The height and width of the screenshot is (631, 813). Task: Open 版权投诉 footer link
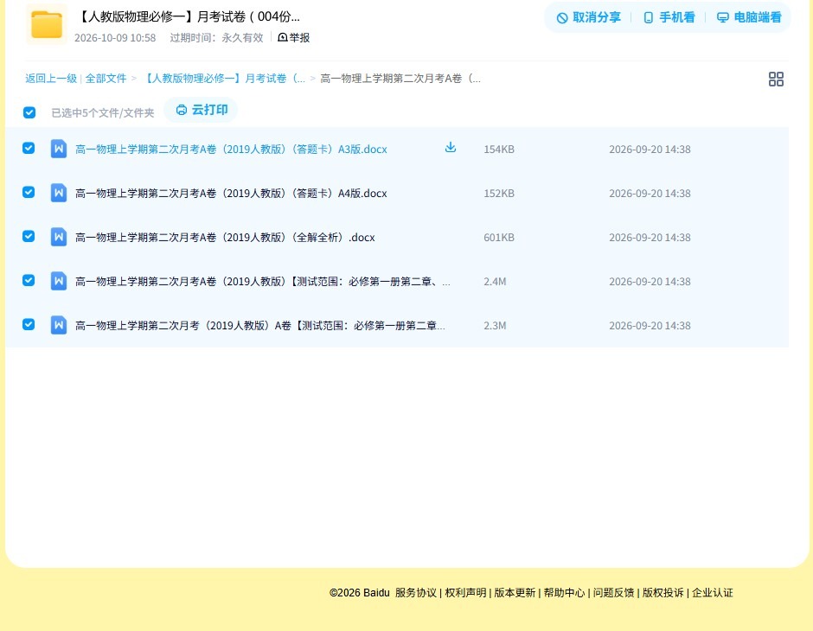pos(663,593)
